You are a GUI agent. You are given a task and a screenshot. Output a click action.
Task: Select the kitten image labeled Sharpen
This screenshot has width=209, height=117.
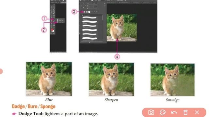(x=111, y=79)
